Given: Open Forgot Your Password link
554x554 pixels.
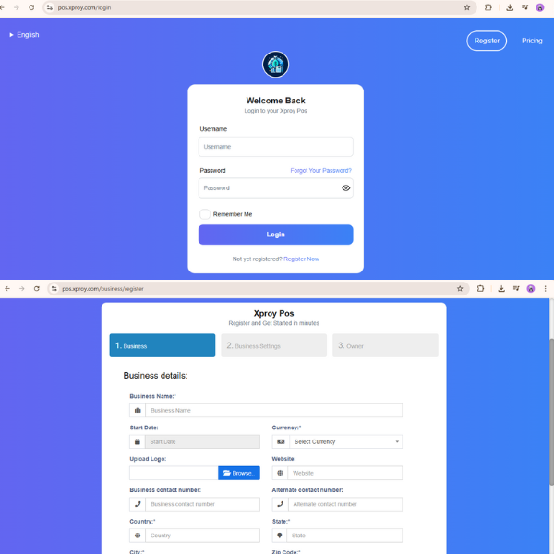Looking at the screenshot, I should 320,170.
